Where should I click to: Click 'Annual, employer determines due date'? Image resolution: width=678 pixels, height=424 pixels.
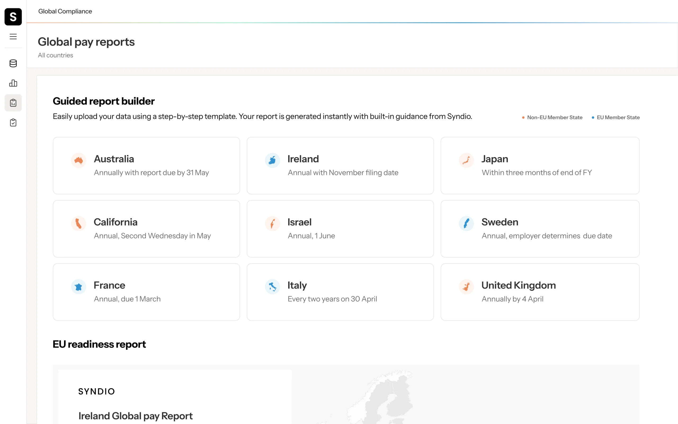[547, 236]
